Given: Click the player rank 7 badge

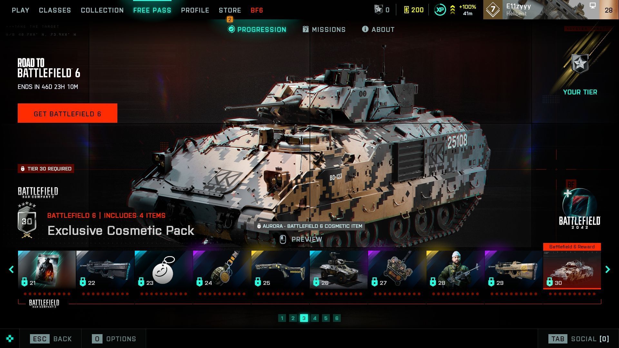Looking at the screenshot, I should [493, 10].
